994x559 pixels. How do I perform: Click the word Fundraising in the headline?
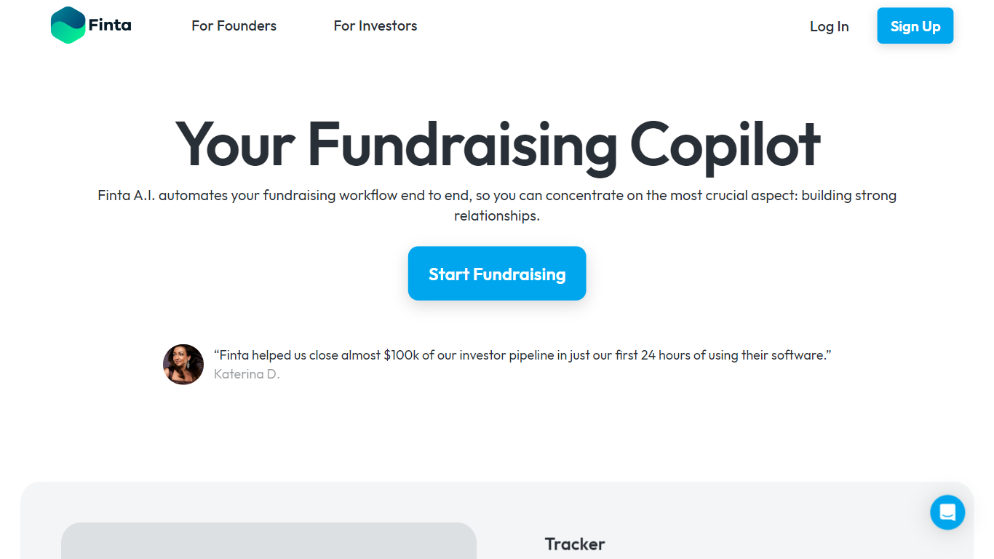coord(462,144)
